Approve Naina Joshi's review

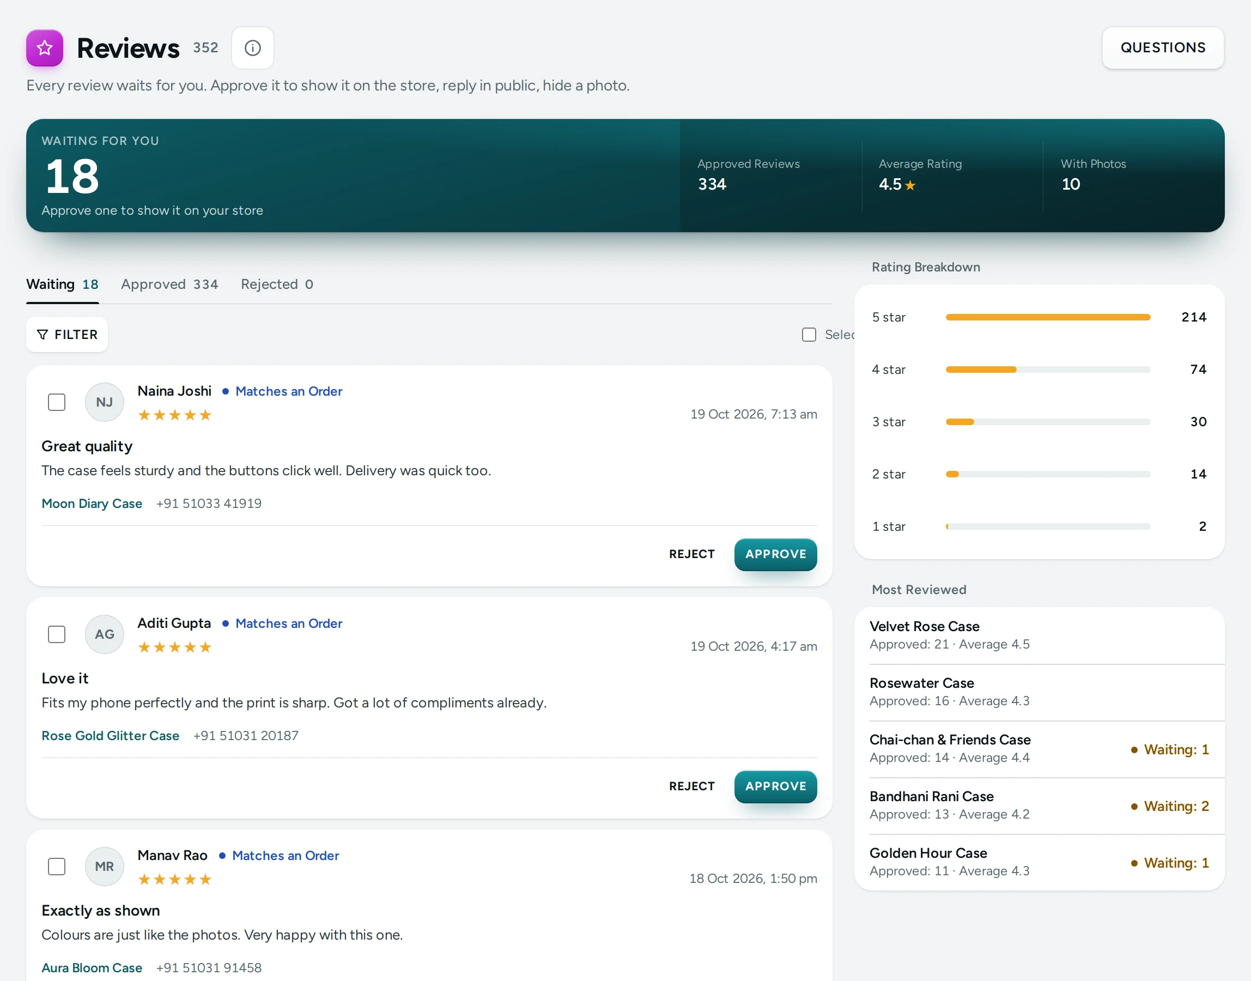(x=776, y=554)
